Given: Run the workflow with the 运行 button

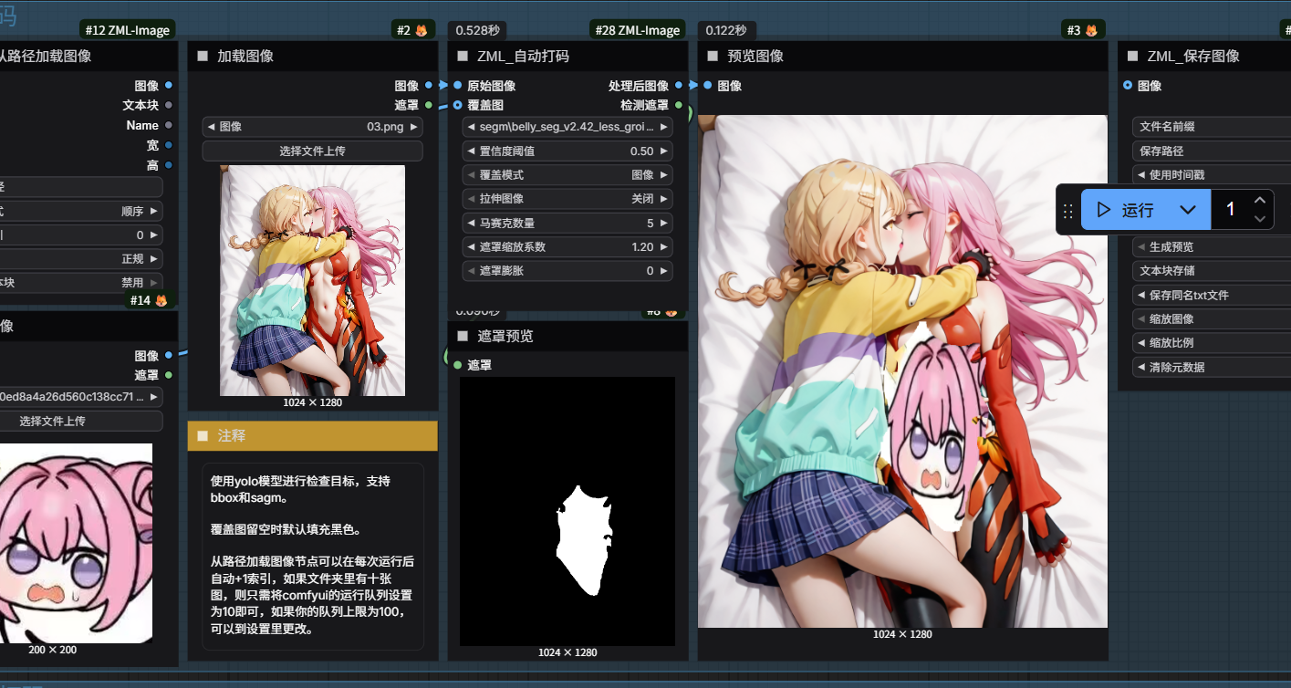Looking at the screenshot, I should pos(1125,210).
